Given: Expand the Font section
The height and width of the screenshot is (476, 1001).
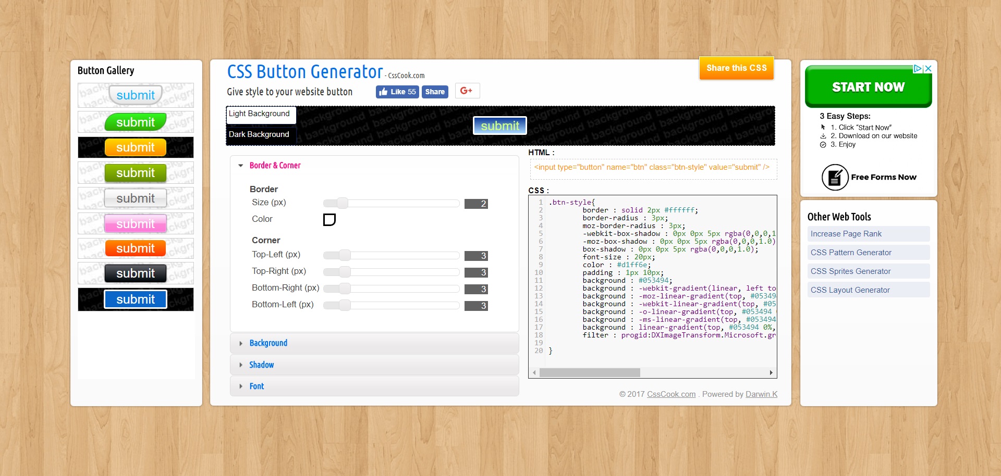Looking at the screenshot, I should 257,386.
